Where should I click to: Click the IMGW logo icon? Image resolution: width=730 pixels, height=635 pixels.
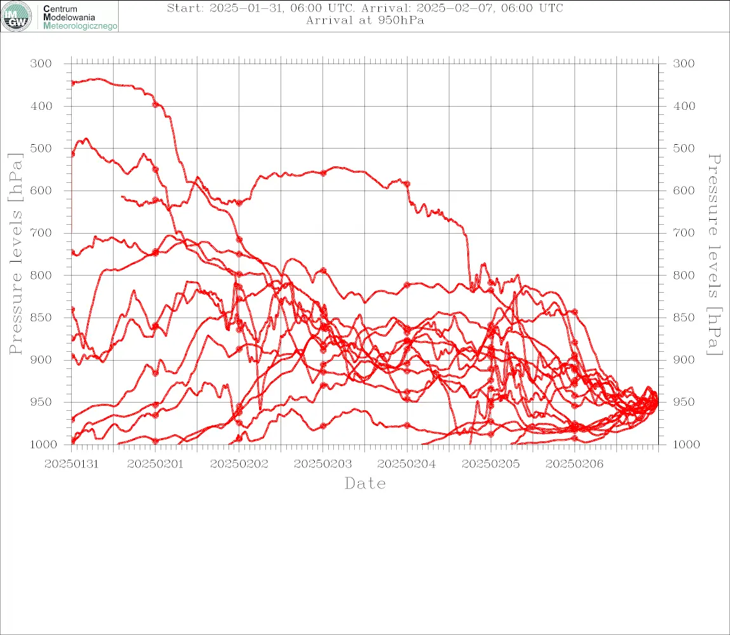coord(17,17)
